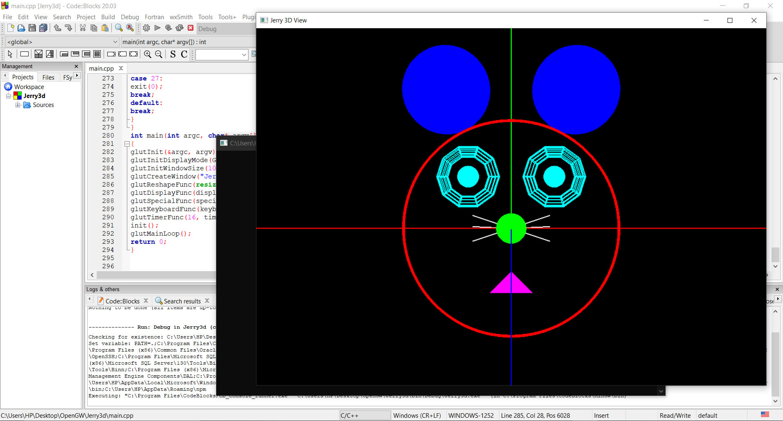Image resolution: width=783 pixels, height=421 pixels.
Task: Paste from the clipboard with the toolbar icon
Action: 105,28
